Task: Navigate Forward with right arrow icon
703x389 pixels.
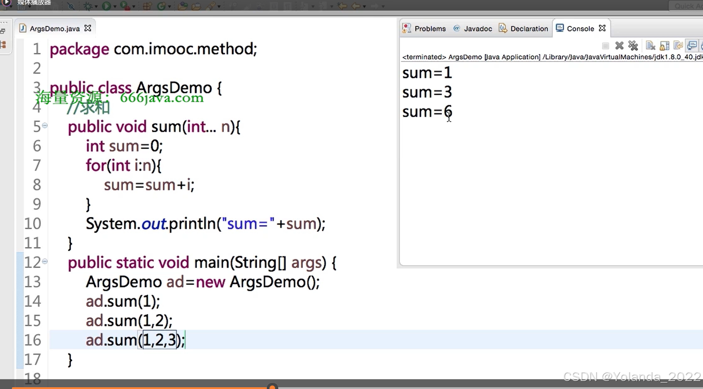Action: [x=374, y=6]
